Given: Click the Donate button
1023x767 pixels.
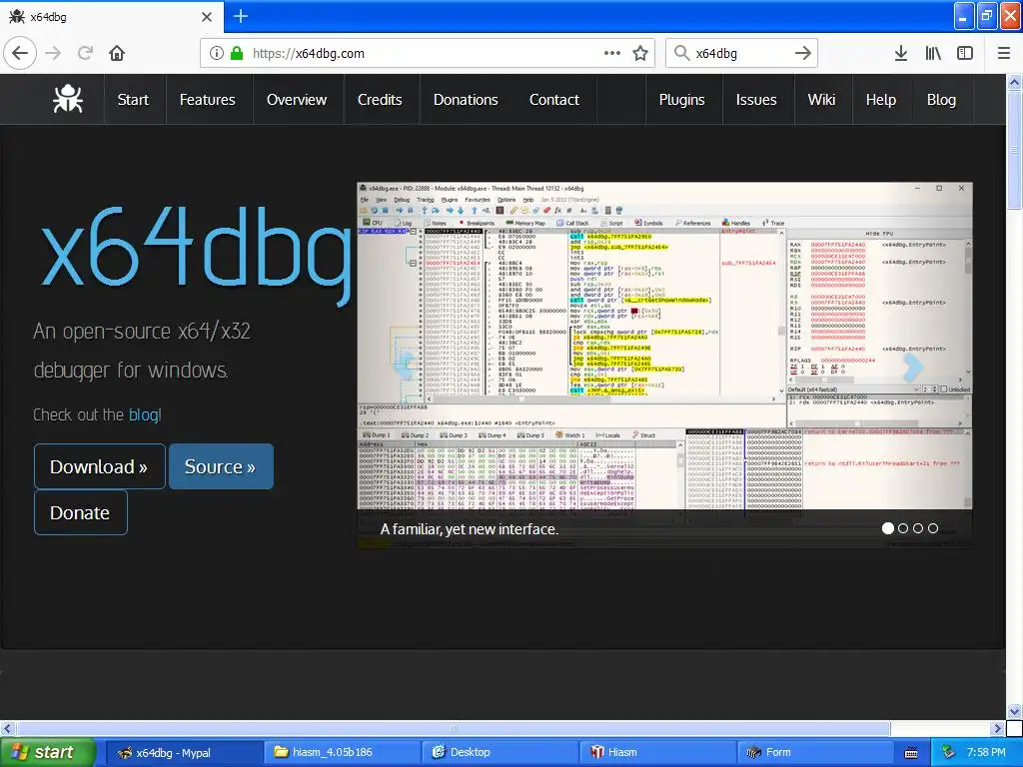Looking at the screenshot, I should pyautogui.click(x=80, y=512).
